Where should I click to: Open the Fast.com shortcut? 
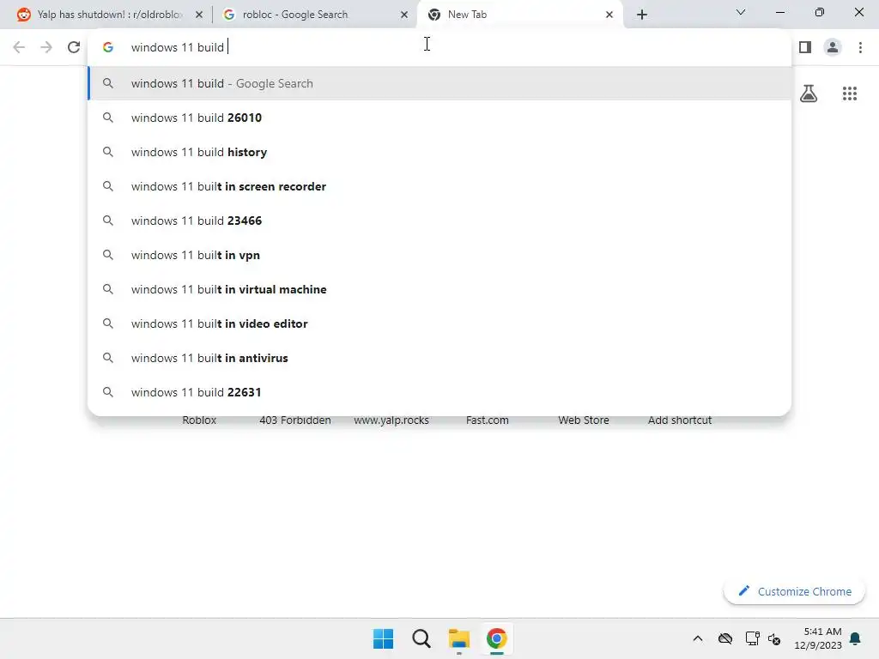(x=488, y=420)
